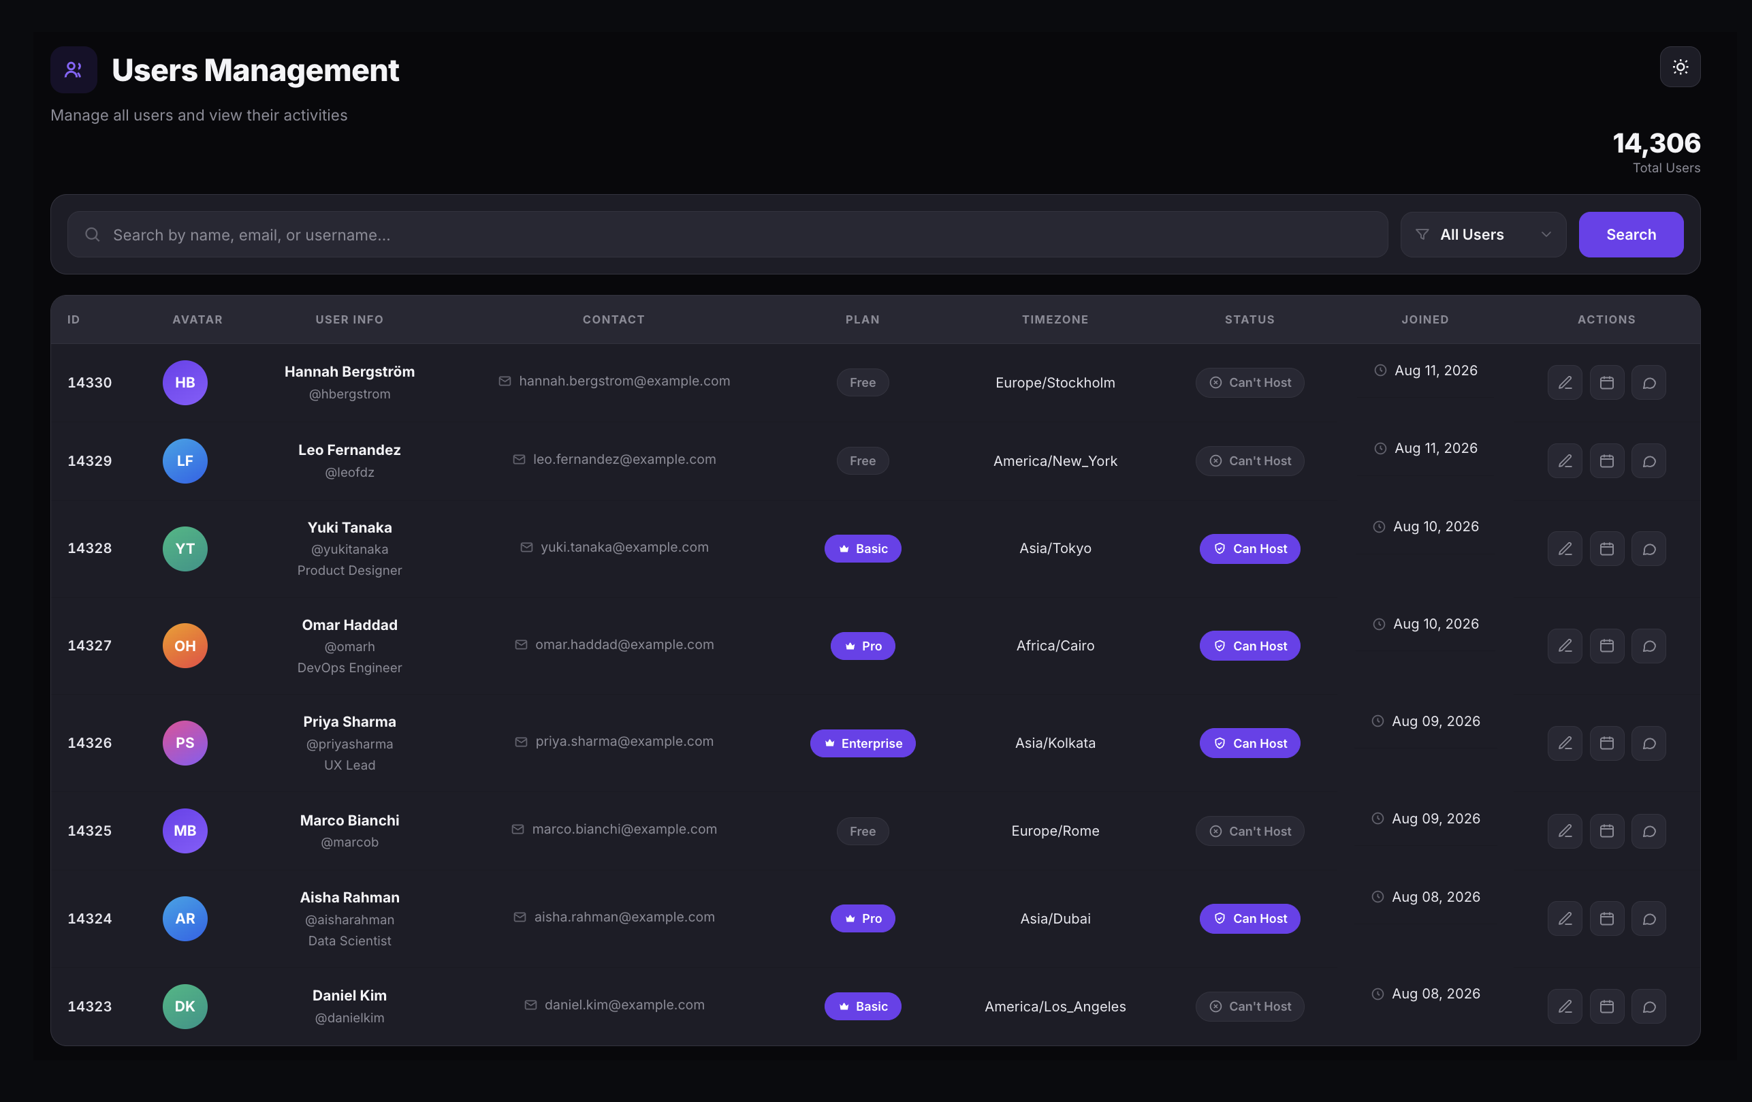Click chat bubble icon for Yuki Tanaka
The height and width of the screenshot is (1102, 1752).
point(1649,549)
